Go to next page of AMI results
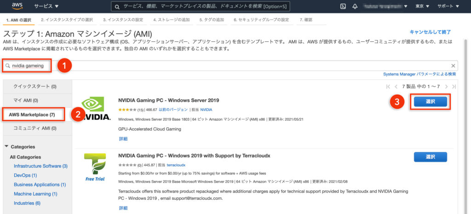 [x=446, y=87]
